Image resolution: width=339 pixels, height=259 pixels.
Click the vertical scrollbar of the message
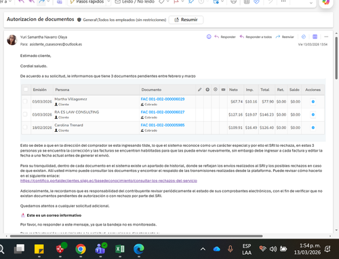(336, 58)
